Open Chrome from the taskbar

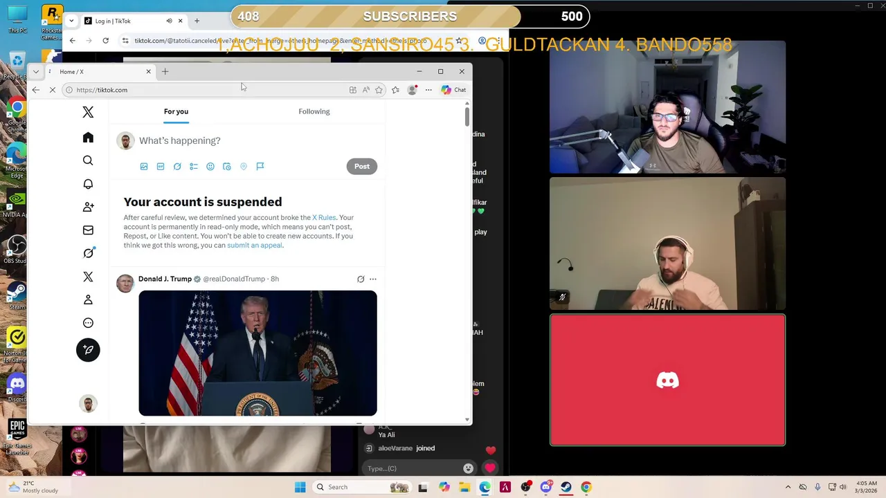coord(586,487)
